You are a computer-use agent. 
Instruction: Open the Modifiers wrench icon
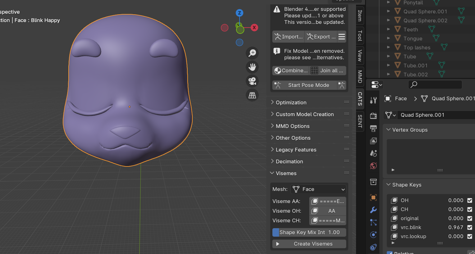[373, 210]
